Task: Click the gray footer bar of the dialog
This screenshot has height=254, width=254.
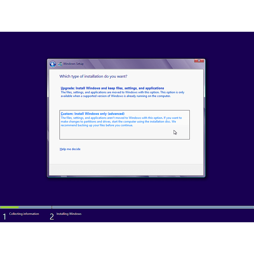Action: [126, 169]
